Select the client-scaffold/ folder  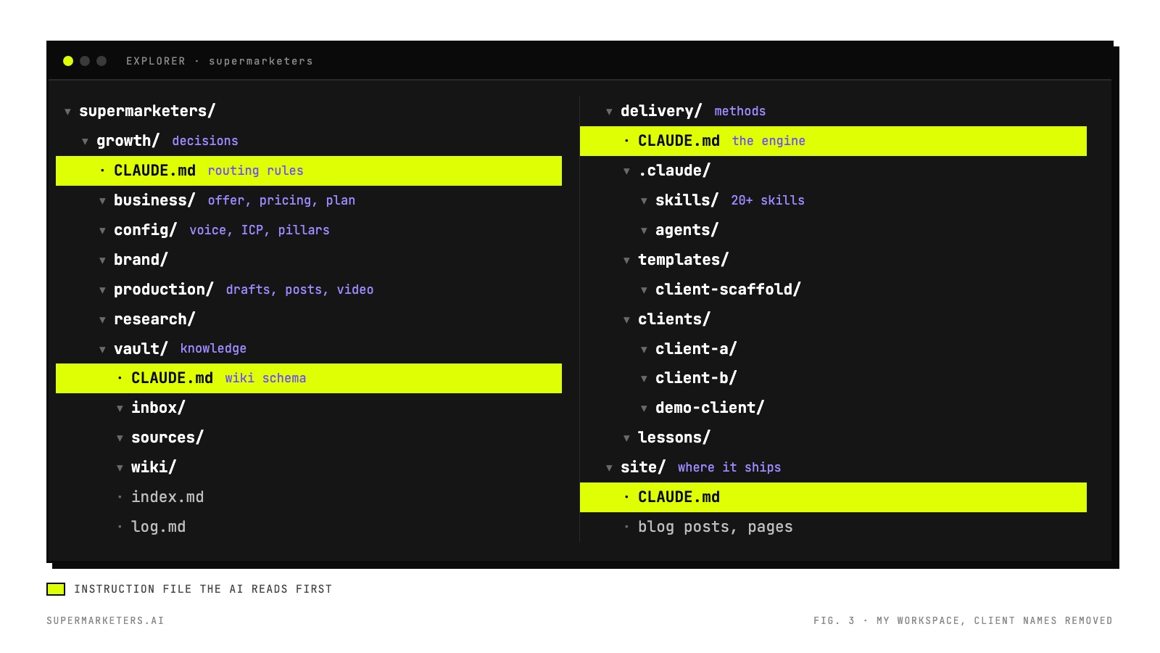728,289
